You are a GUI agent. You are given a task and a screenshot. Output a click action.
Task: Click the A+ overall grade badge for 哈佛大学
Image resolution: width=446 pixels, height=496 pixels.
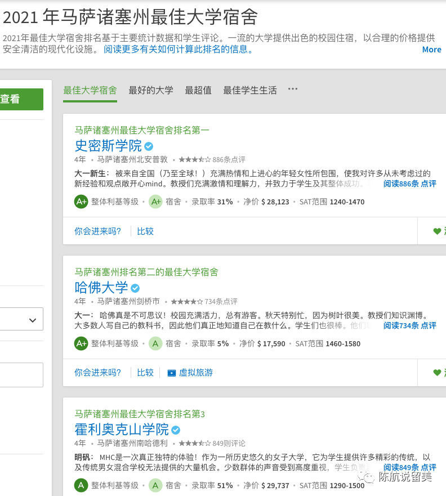pos(81,343)
